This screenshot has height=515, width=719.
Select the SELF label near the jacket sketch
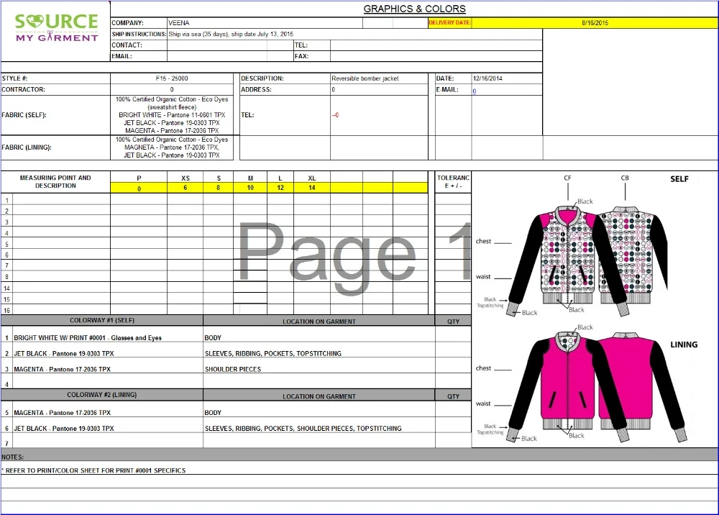tap(679, 179)
